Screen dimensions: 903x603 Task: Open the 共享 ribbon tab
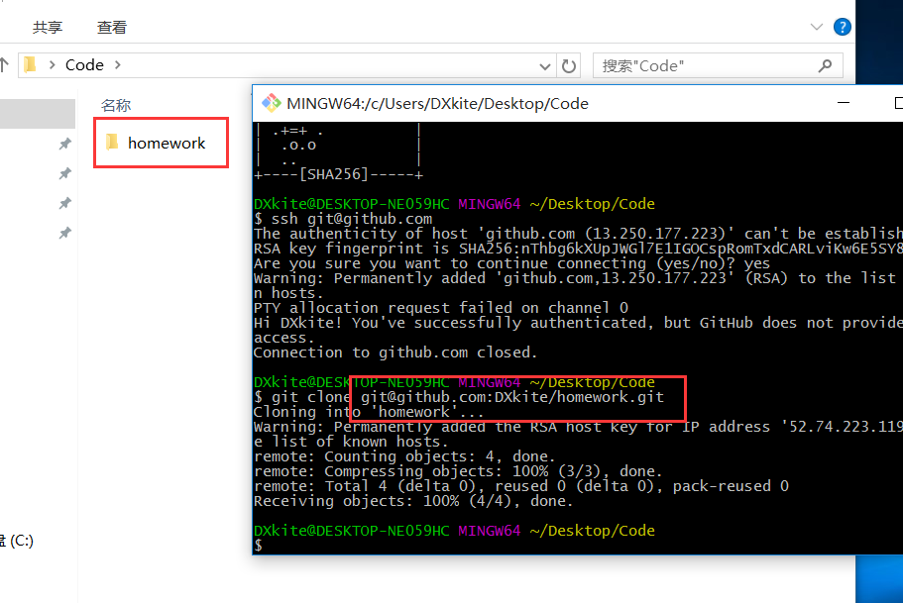pyautogui.click(x=48, y=28)
